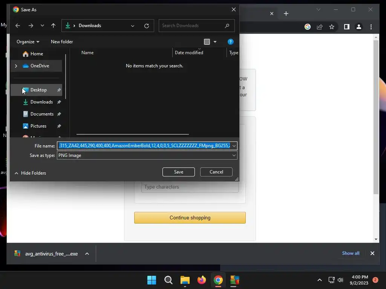Select Home in navigation pane
This screenshot has height=289, width=386.
37,54
